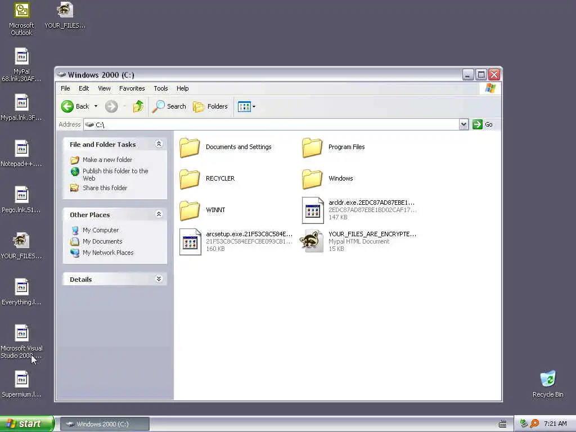Click Make a new folder
The height and width of the screenshot is (432, 576).
point(107,160)
